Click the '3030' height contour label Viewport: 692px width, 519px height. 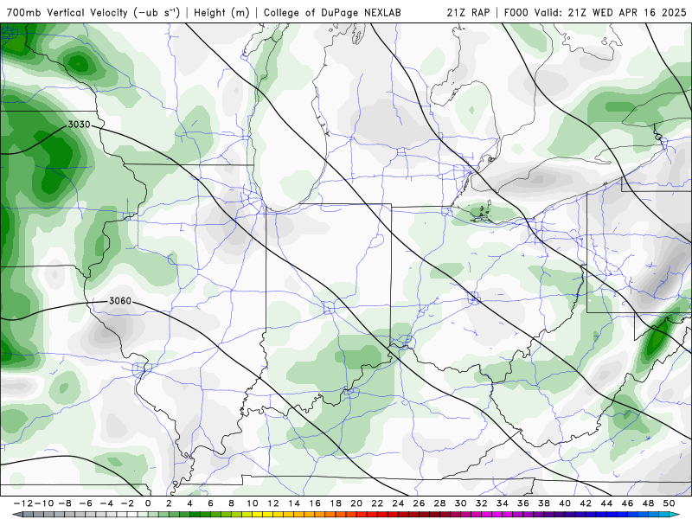tap(79, 125)
